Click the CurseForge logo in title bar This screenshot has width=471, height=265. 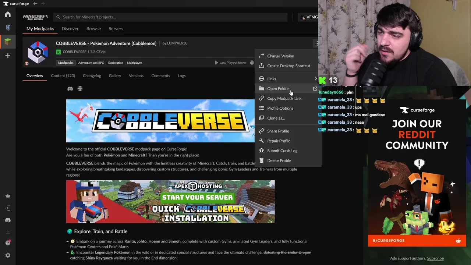pos(16,4)
